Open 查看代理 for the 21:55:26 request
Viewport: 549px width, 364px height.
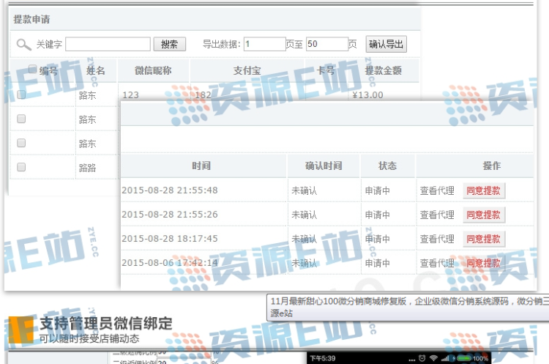click(x=437, y=215)
